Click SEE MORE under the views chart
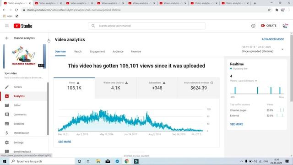293x165 pixels. point(65,142)
